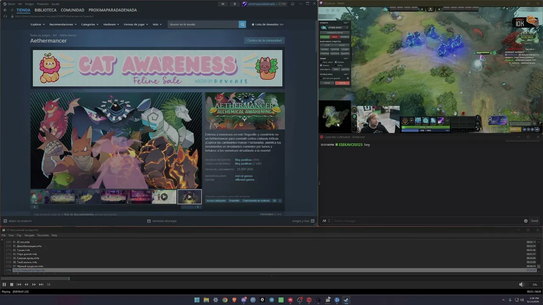Open the Ver menu in Steam
Image resolution: width=543 pixels, height=305 pixels.
[x=20, y=4]
